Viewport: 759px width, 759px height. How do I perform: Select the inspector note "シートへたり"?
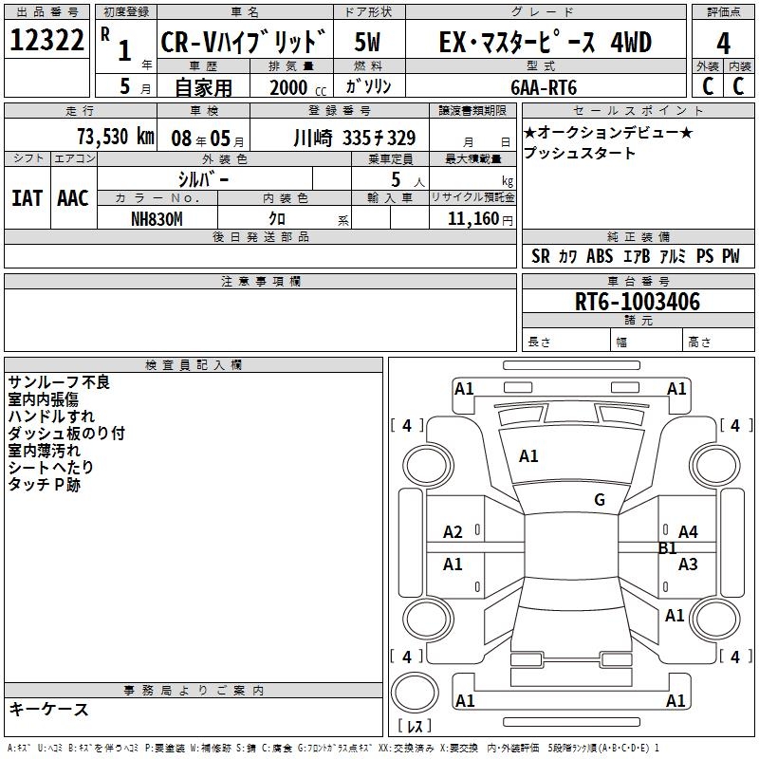pos(51,467)
